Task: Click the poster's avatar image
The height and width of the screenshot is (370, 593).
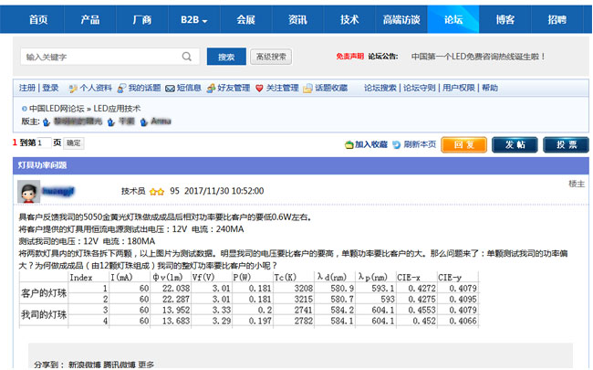Action: point(27,192)
